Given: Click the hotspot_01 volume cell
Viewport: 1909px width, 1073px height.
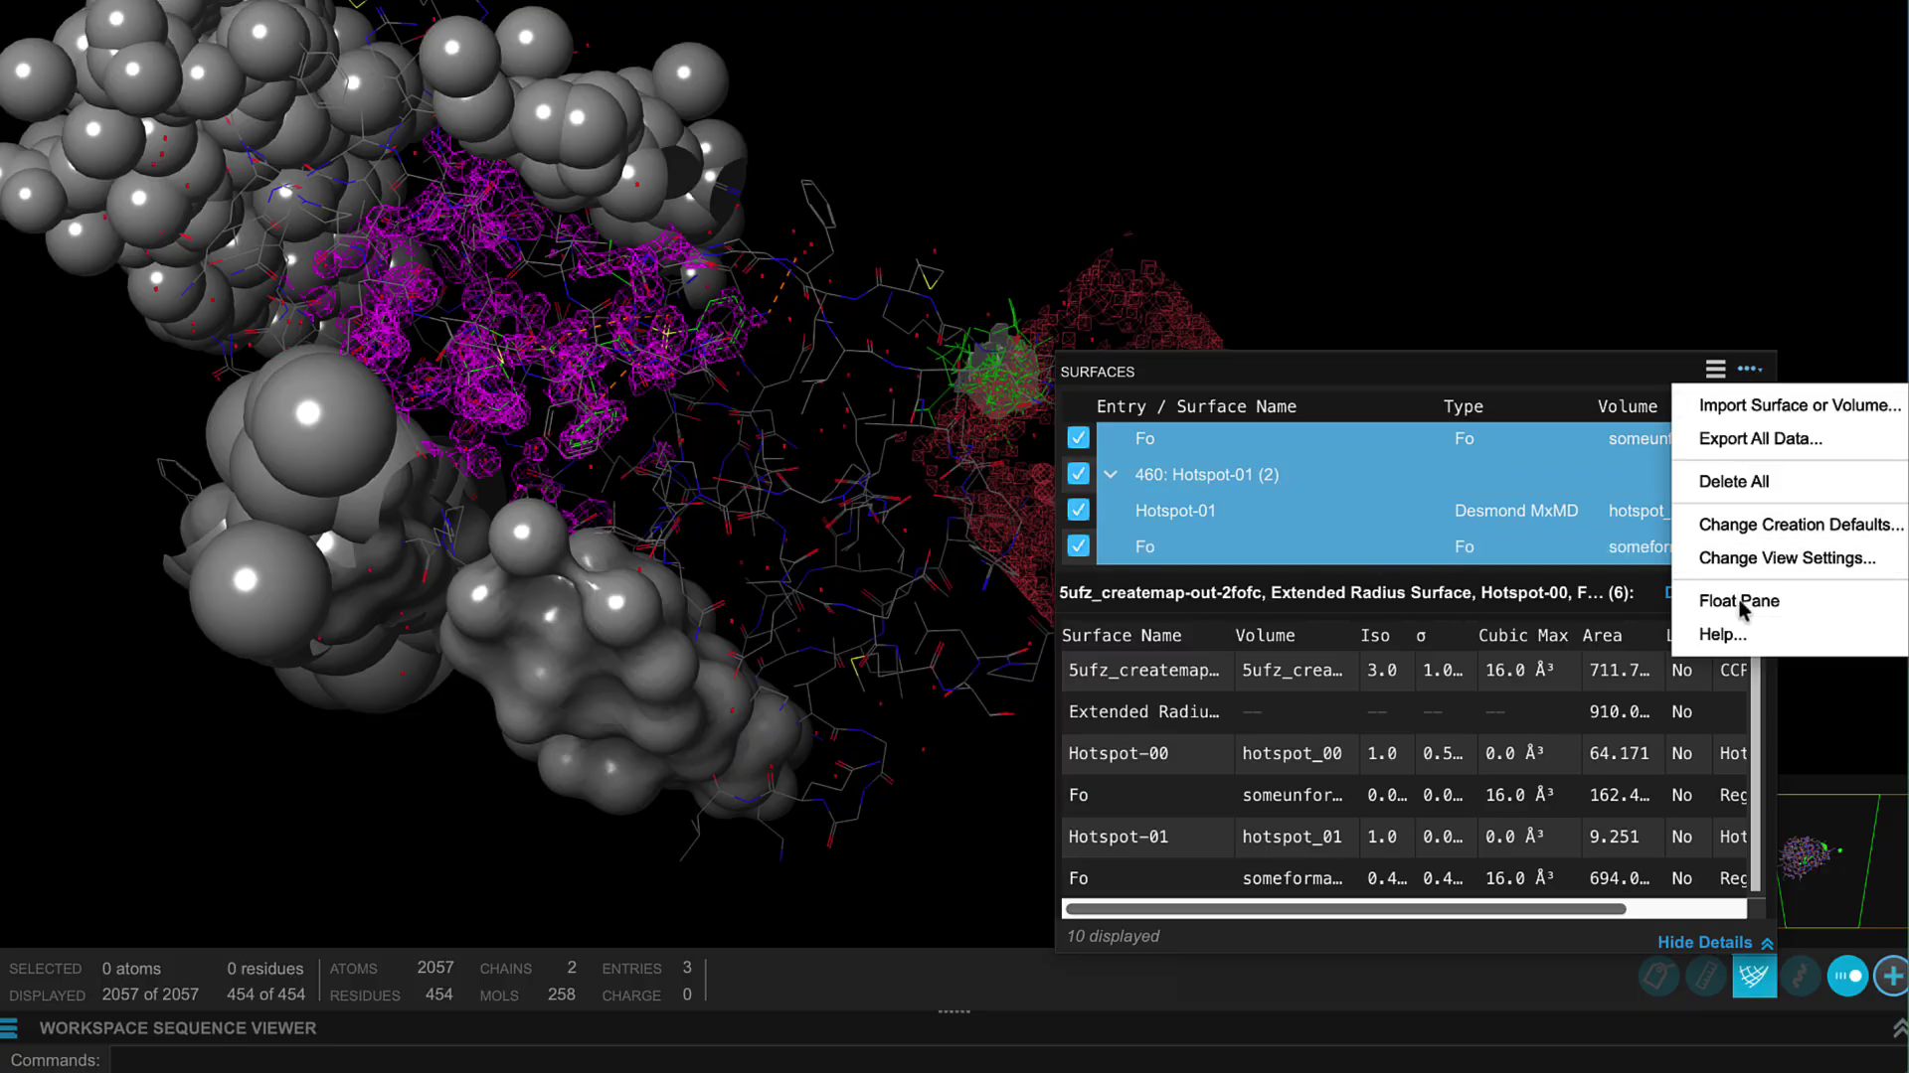Looking at the screenshot, I should click(x=1292, y=838).
